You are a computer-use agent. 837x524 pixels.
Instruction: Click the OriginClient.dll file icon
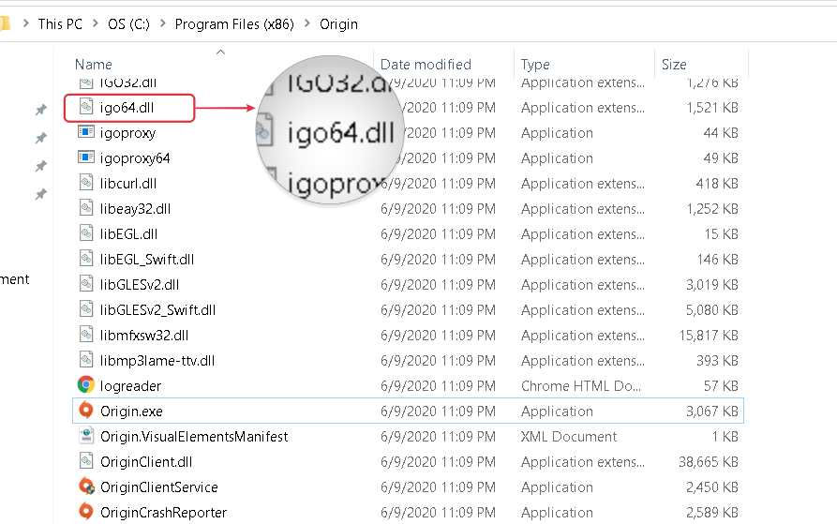pyautogui.click(x=86, y=461)
